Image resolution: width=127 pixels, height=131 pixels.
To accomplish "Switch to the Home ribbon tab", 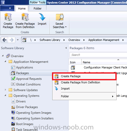I will click(x=22, y=8).
